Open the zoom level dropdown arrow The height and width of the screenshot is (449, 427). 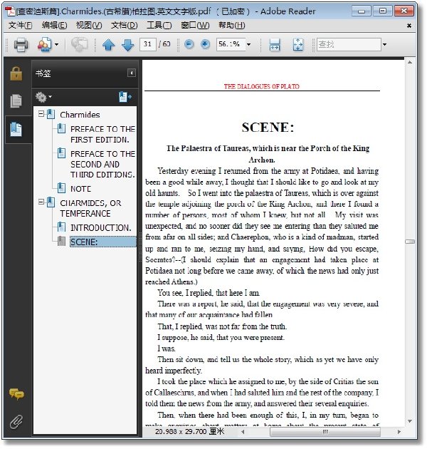tap(249, 44)
